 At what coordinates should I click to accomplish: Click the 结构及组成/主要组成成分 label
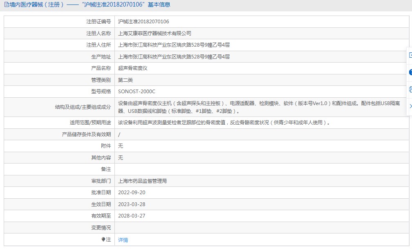coord(83,107)
